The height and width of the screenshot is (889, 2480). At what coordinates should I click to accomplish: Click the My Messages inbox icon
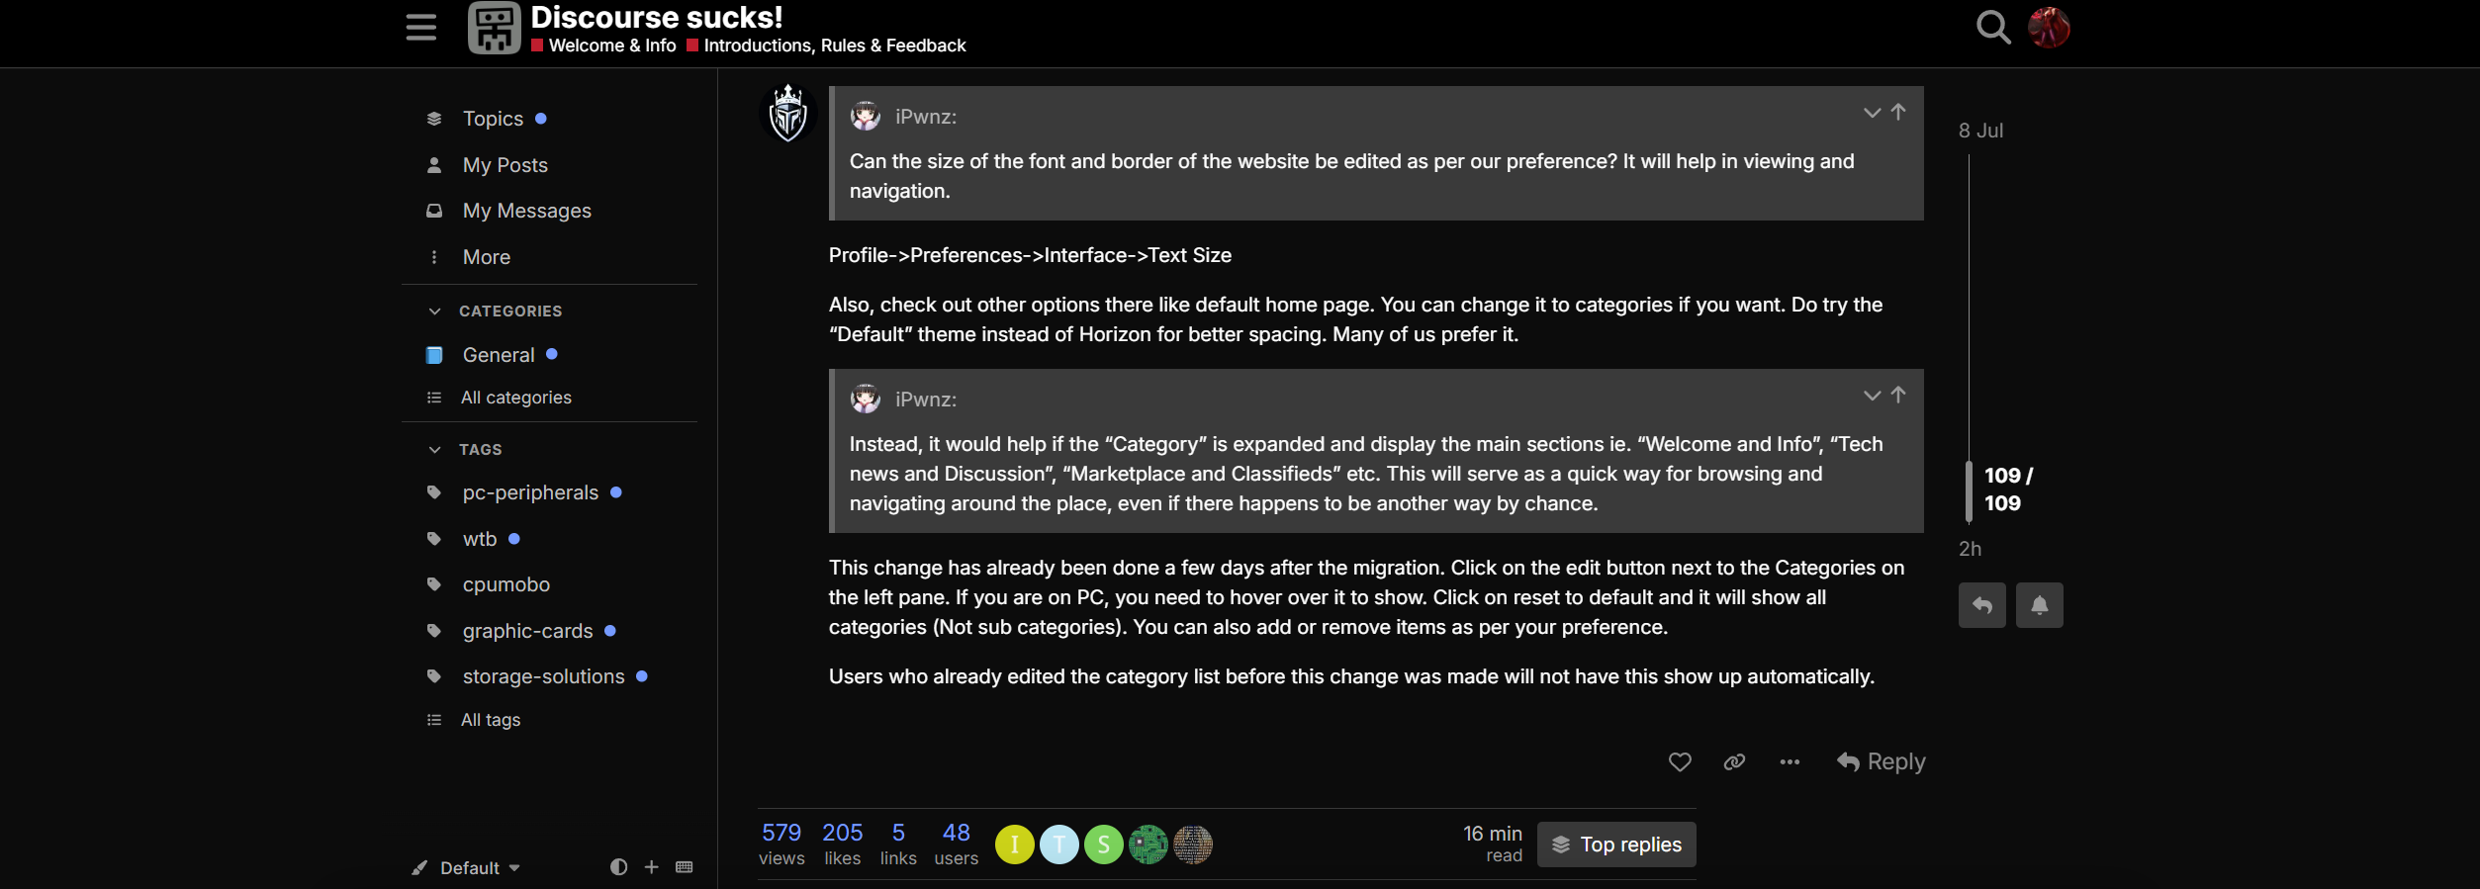coord(434,211)
